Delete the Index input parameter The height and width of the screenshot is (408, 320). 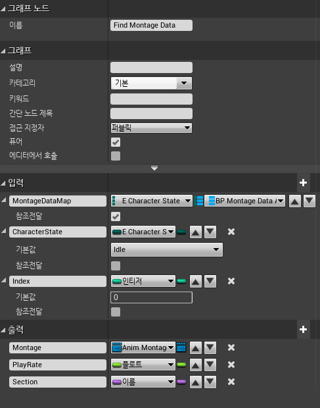231,281
